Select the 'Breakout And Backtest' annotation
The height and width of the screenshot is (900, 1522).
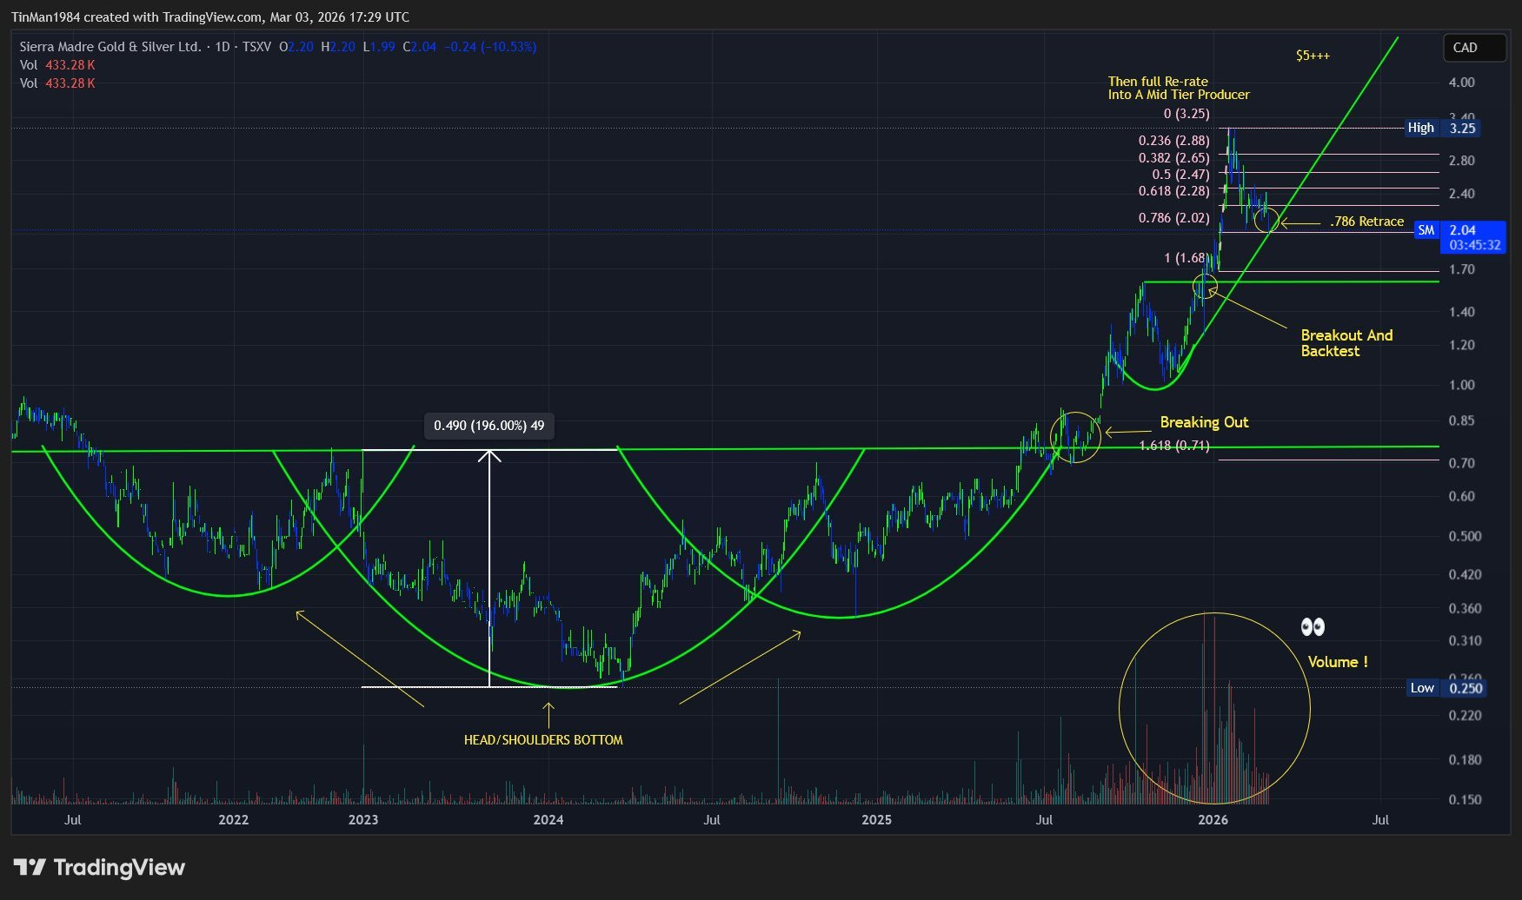pyautogui.click(x=1346, y=343)
